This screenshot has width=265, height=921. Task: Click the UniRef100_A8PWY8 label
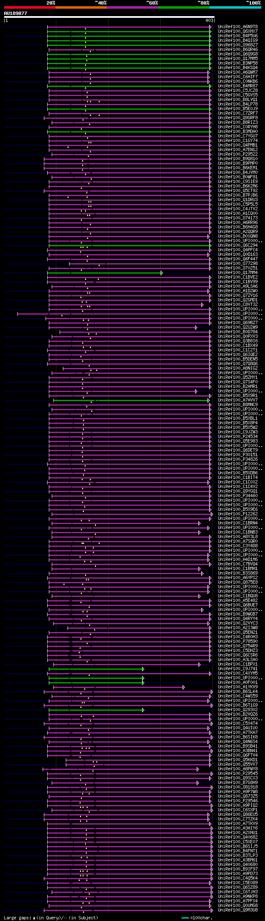pos(238,769)
